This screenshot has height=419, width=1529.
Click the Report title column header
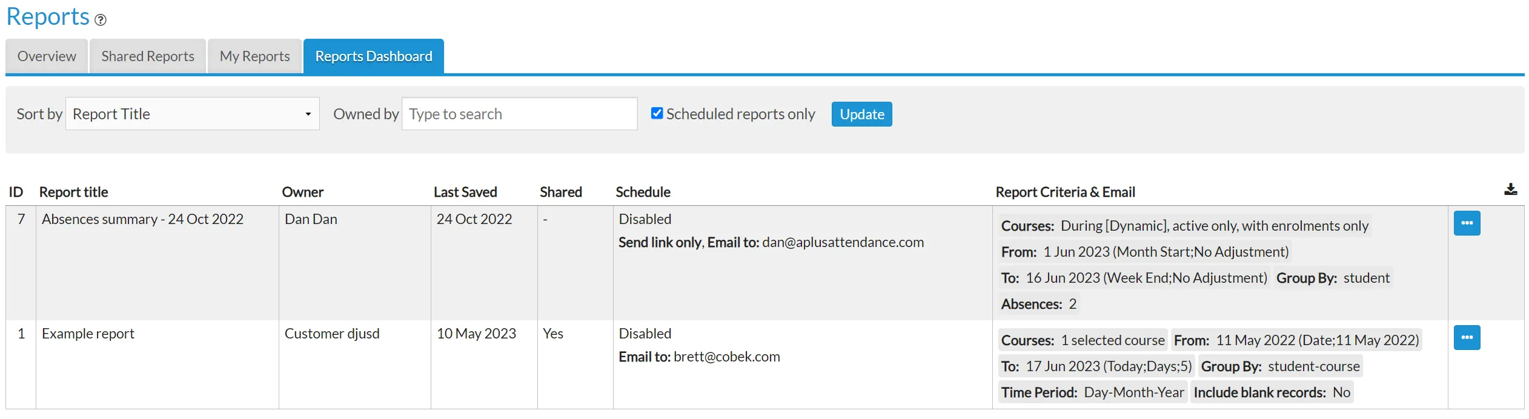[x=73, y=192]
